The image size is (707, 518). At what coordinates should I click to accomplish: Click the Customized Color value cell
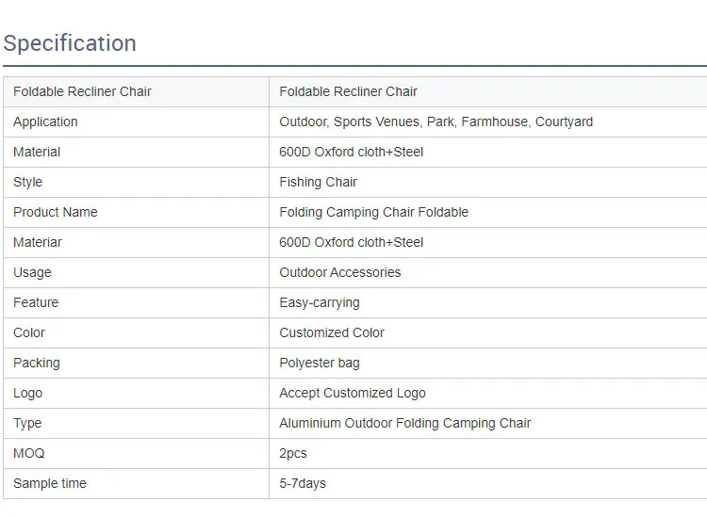[x=332, y=332]
